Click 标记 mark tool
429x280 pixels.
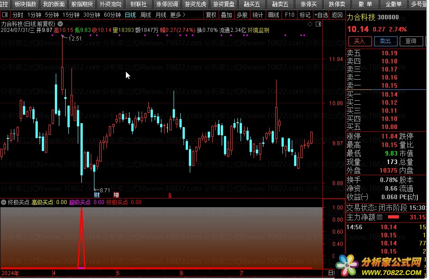[305, 15]
